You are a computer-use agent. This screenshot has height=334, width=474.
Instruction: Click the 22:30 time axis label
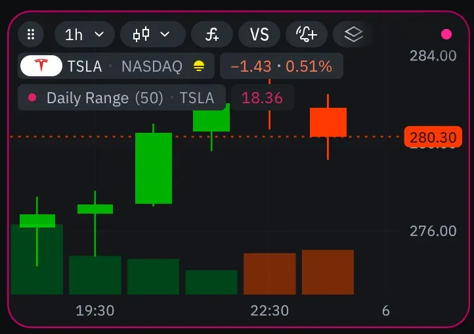coord(270,311)
